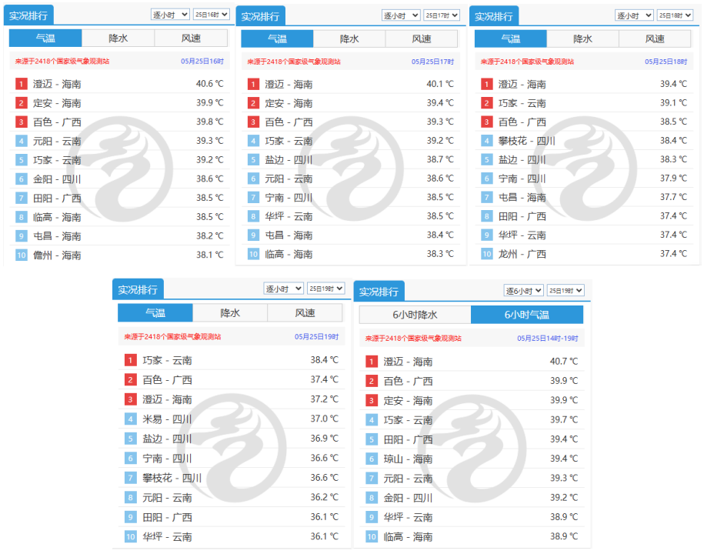The width and height of the screenshot is (704, 554).
Task: Click rank 4 badge for 元阳 39.3 ℃ at 16时
Action: click(x=21, y=141)
